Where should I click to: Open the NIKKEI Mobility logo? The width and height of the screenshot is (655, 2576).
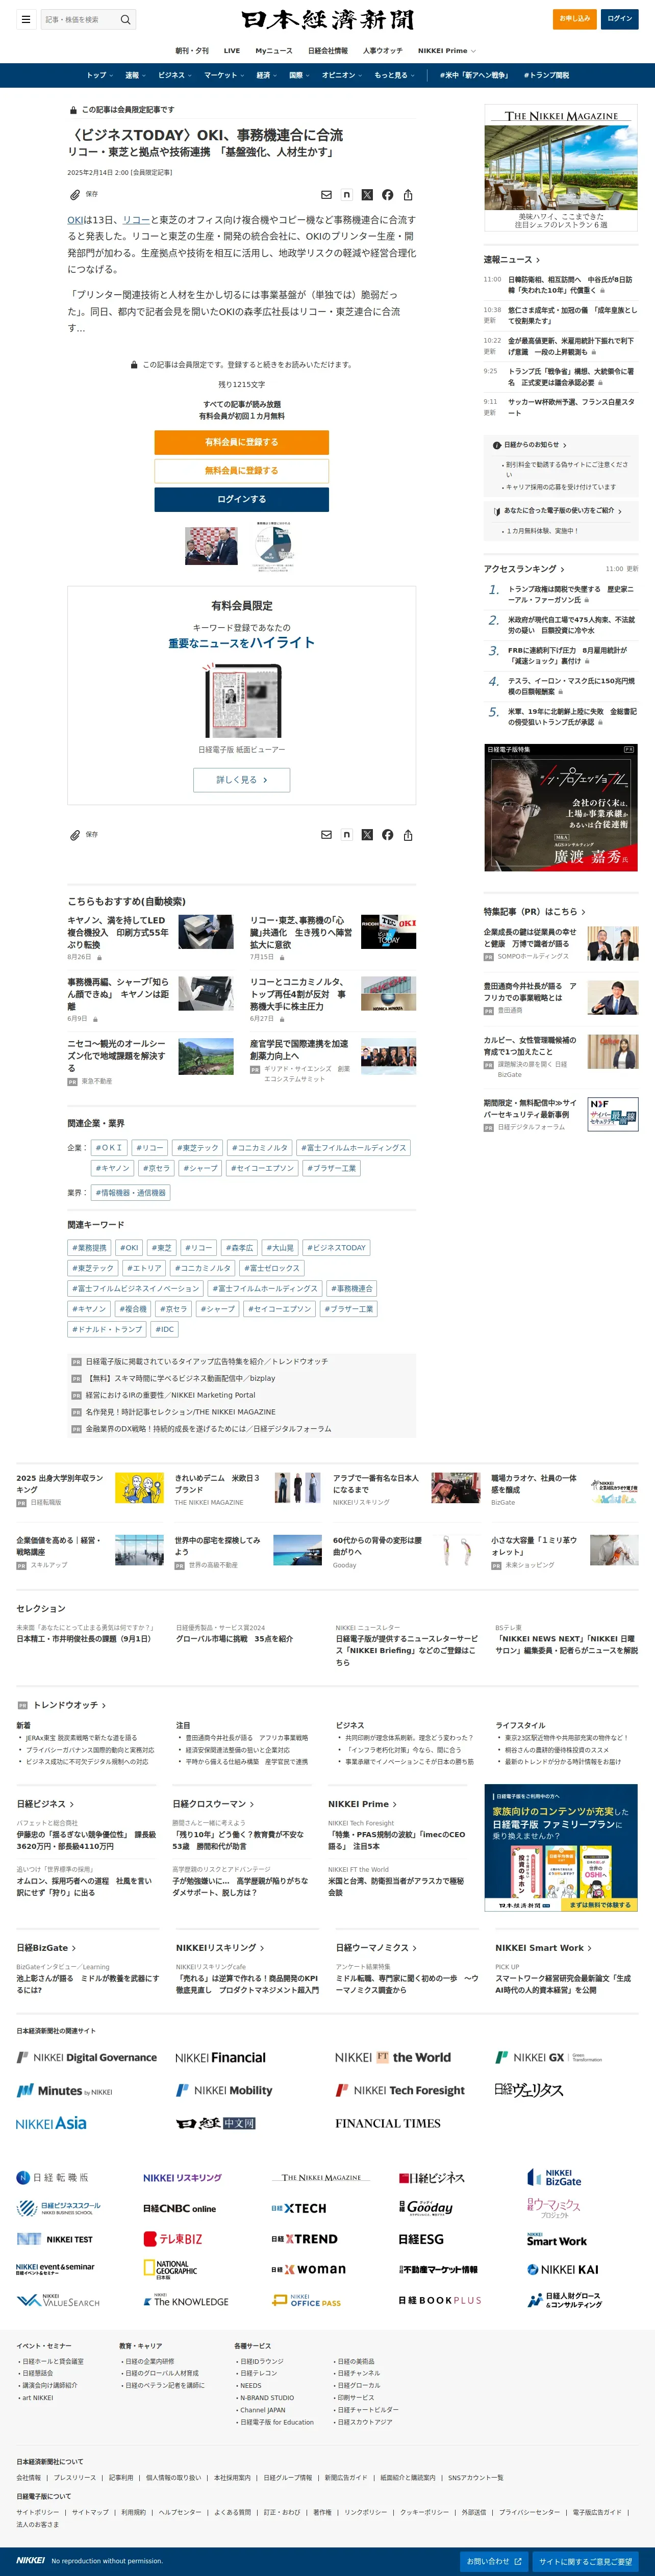click(224, 2090)
